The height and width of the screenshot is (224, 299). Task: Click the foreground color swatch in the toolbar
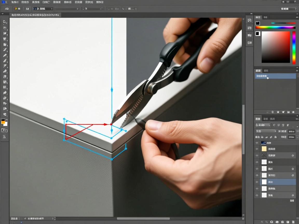point(3,121)
